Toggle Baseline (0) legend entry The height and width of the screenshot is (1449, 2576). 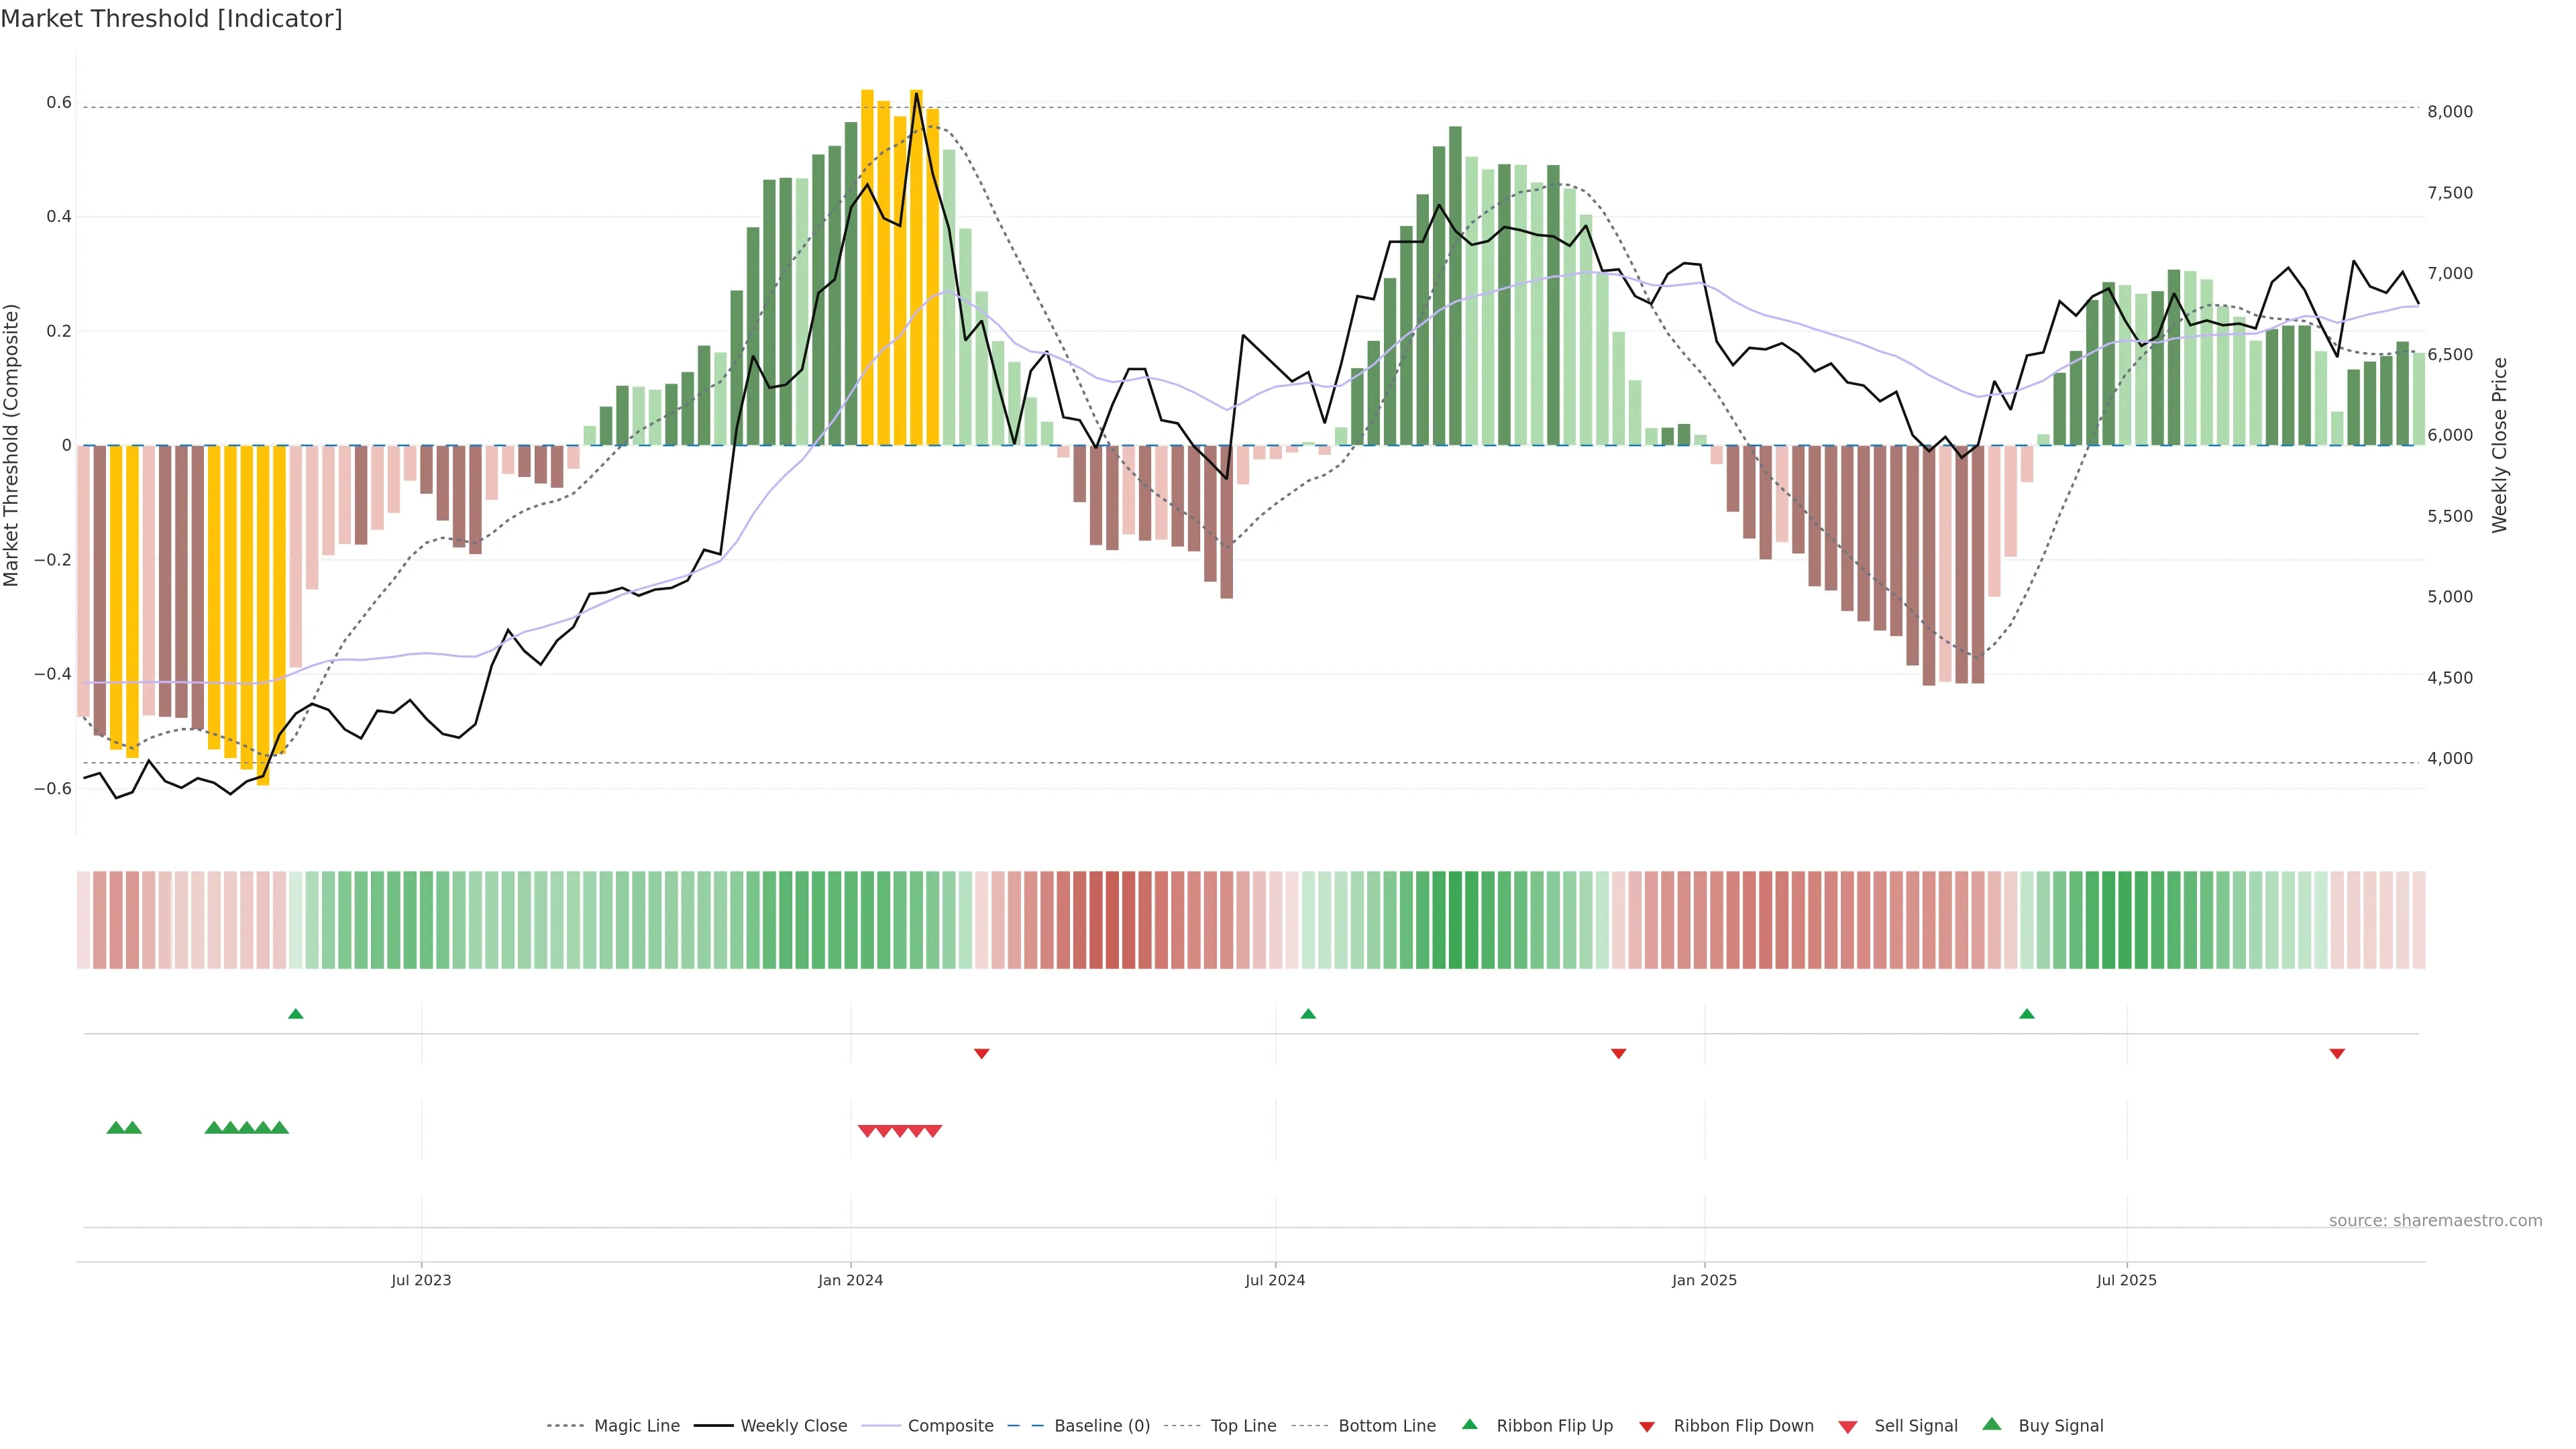coord(1101,1426)
